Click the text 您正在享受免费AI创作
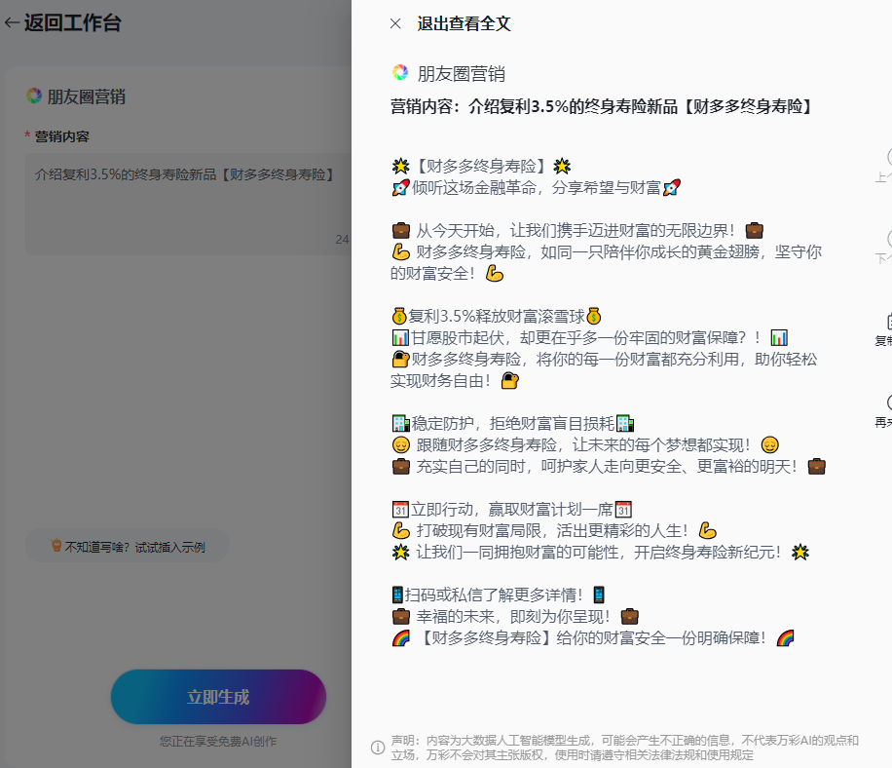The width and height of the screenshot is (892, 768). coord(218,742)
